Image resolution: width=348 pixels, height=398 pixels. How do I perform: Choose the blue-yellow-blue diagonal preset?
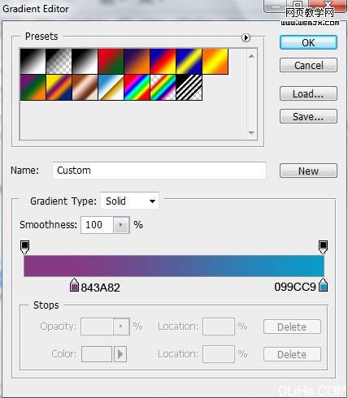tap(189, 61)
